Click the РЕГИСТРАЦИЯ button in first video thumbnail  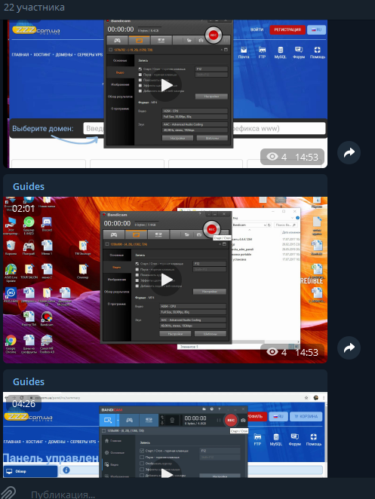[287, 29]
